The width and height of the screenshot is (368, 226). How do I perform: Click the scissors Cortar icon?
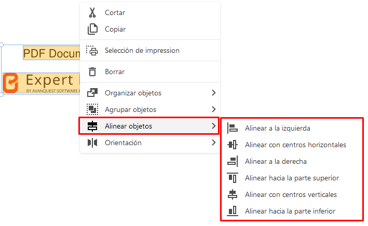[92, 12]
